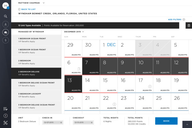Image resolution: width=192 pixels, height=128 pixels.
Task: Select the first 1 Bedroom Ocean Front unit
Action: (36, 40)
